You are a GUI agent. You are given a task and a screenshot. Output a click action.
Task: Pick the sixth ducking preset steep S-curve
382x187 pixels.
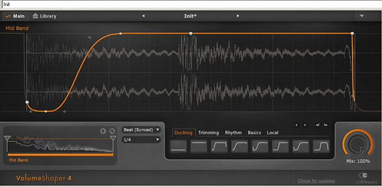[280, 146]
